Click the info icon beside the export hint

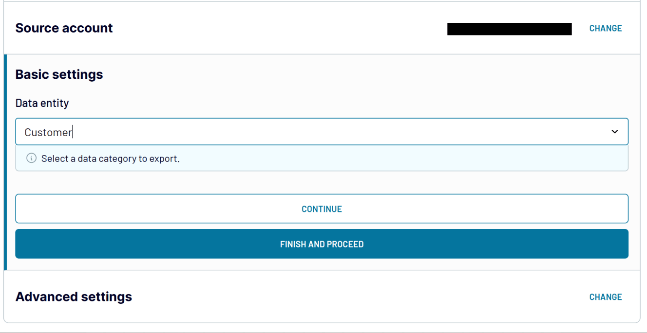coord(31,158)
